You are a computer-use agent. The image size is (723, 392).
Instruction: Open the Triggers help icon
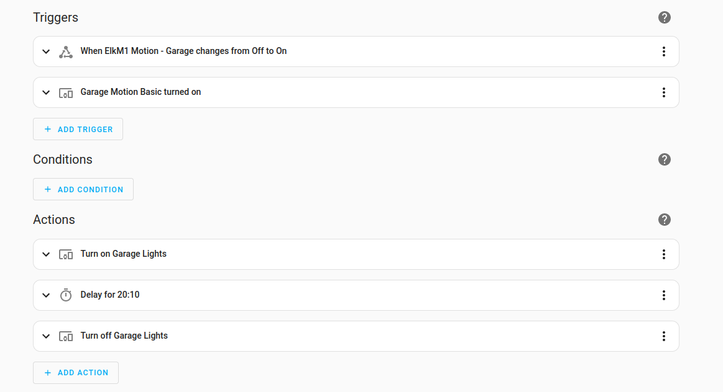coord(664,17)
